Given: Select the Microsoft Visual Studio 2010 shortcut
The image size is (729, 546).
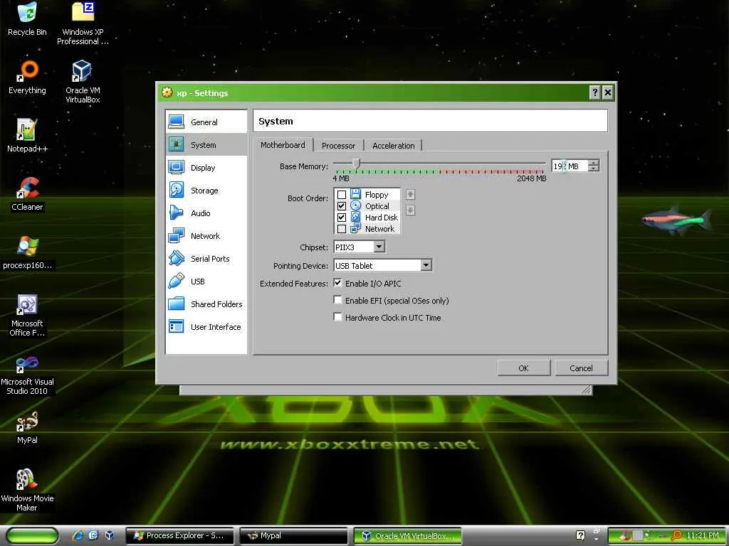Looking at the screenshot, I should (27, 374).
